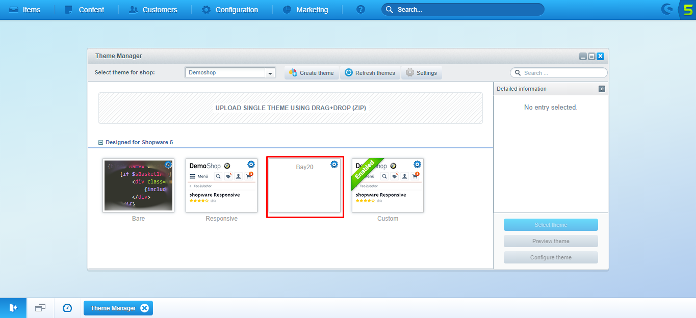Open configuration gear on Responsive theme
The width and height of the screenshot is (696, 318).
point(250,164)
